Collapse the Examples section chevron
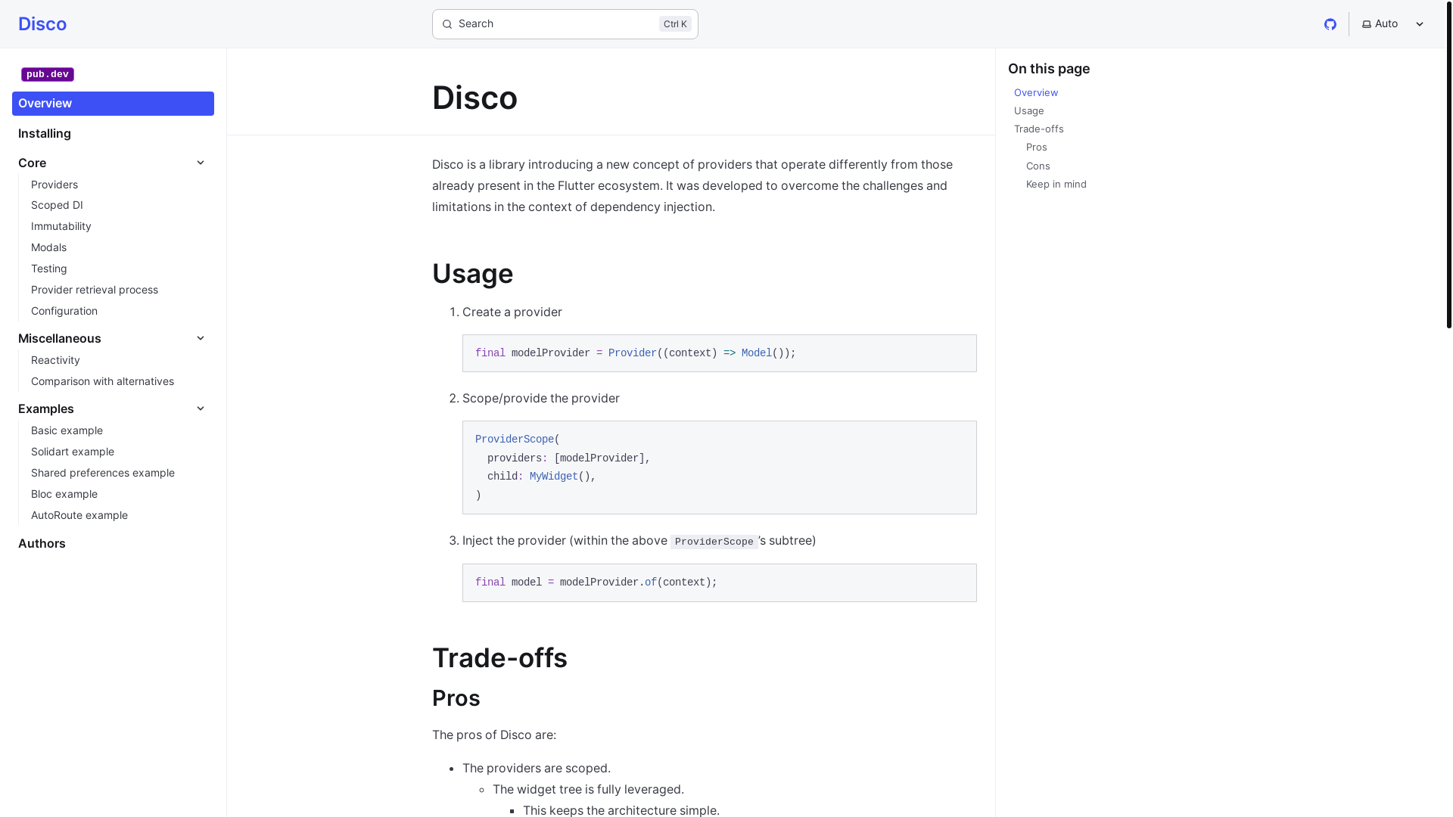 pyautogui.click(x=201, y=408)
